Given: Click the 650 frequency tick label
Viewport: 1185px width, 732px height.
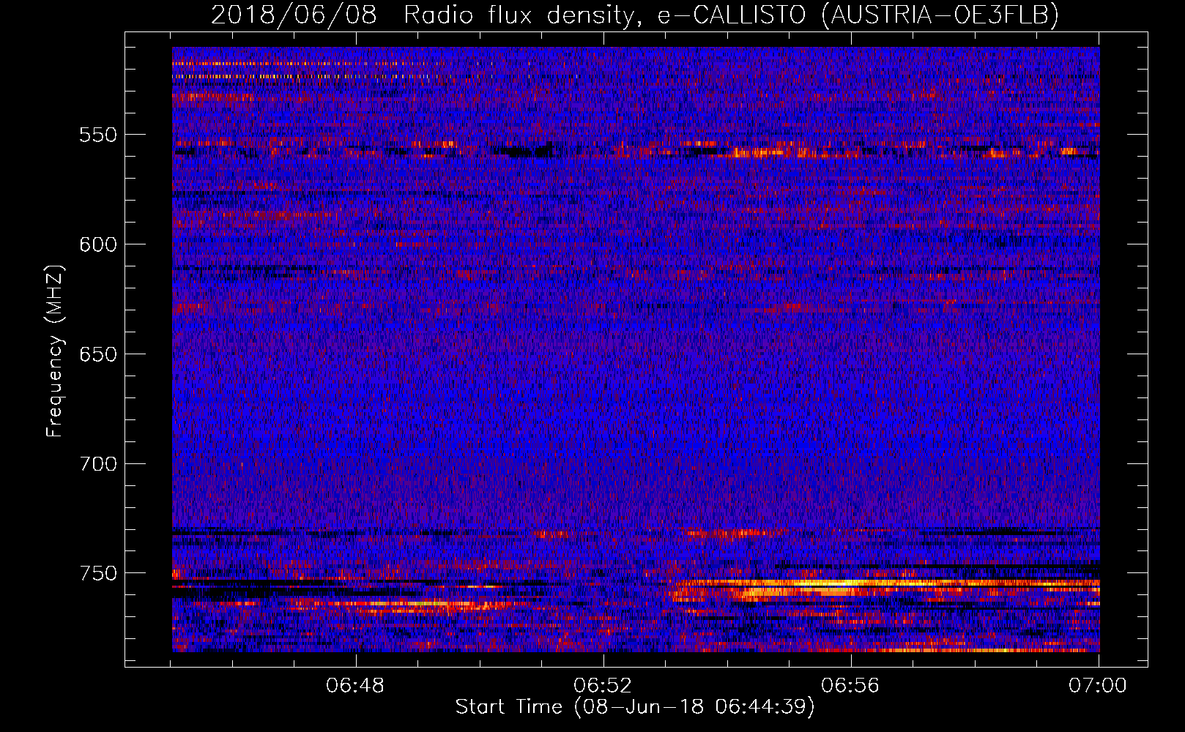Looking at the screenshot, I should tap(98, 354).
